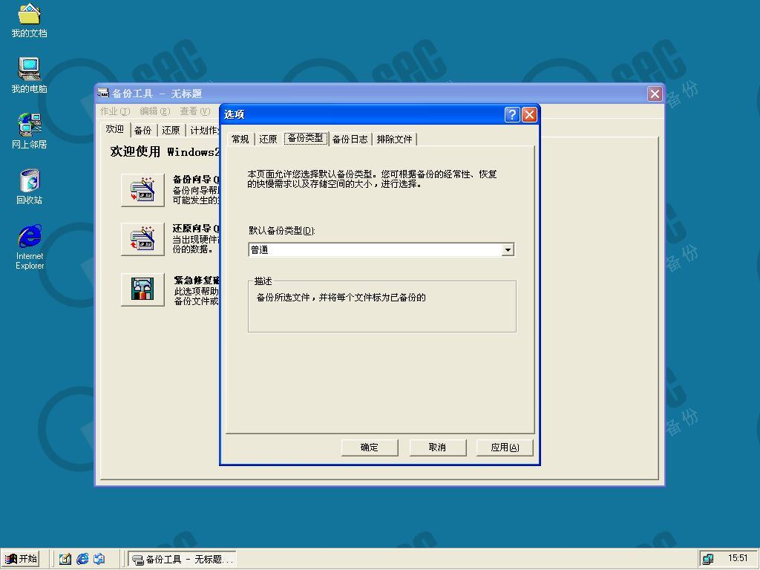
Task: Launch Outlook Express from quick launch bar
Action: [99, 559]
